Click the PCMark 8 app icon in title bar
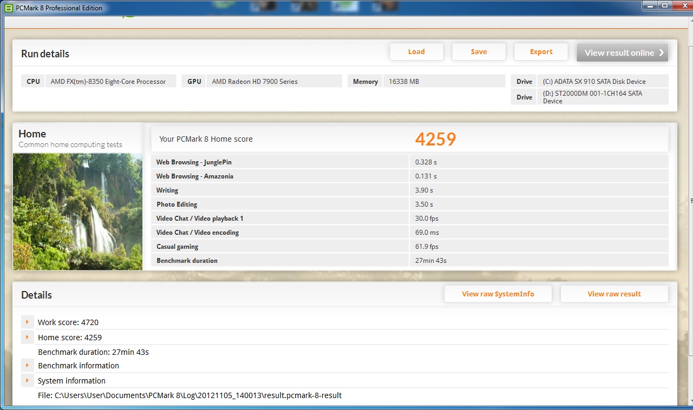The height and width of the screenshot is (410, 693). point(8,8)
